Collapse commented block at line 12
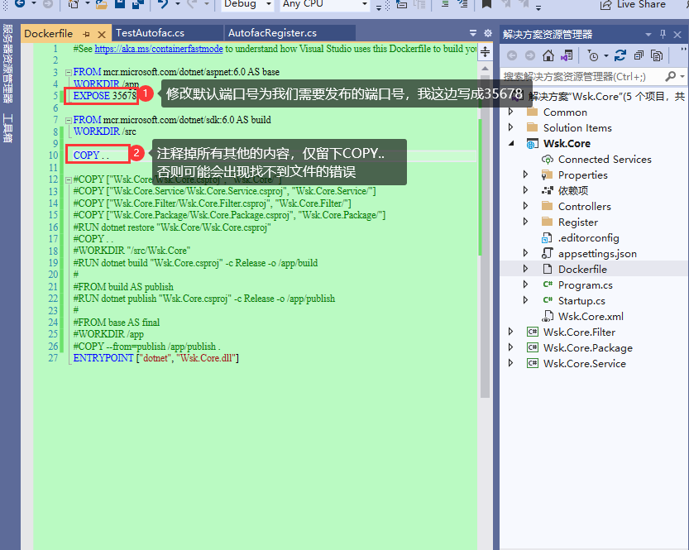Image resolution: width=689 pixels, height=550 pixels. pyautogui.click(x=69, y=179)
